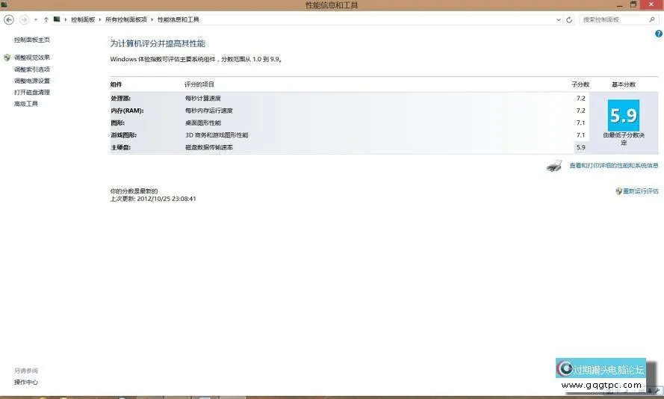The width and height of the screenshot is (664, 399).
Task: Click the 基本分数 column header
Action: (624, 84)
